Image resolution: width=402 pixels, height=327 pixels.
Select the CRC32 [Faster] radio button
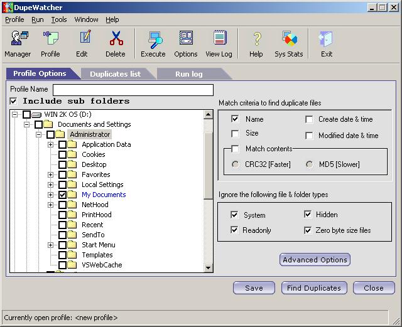click(236, 164)
